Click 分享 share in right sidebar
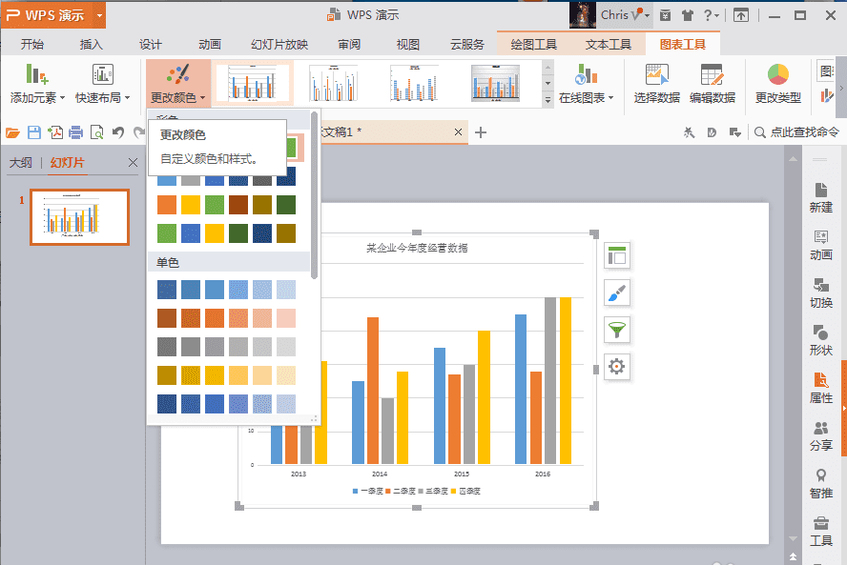 click(820, 436)
